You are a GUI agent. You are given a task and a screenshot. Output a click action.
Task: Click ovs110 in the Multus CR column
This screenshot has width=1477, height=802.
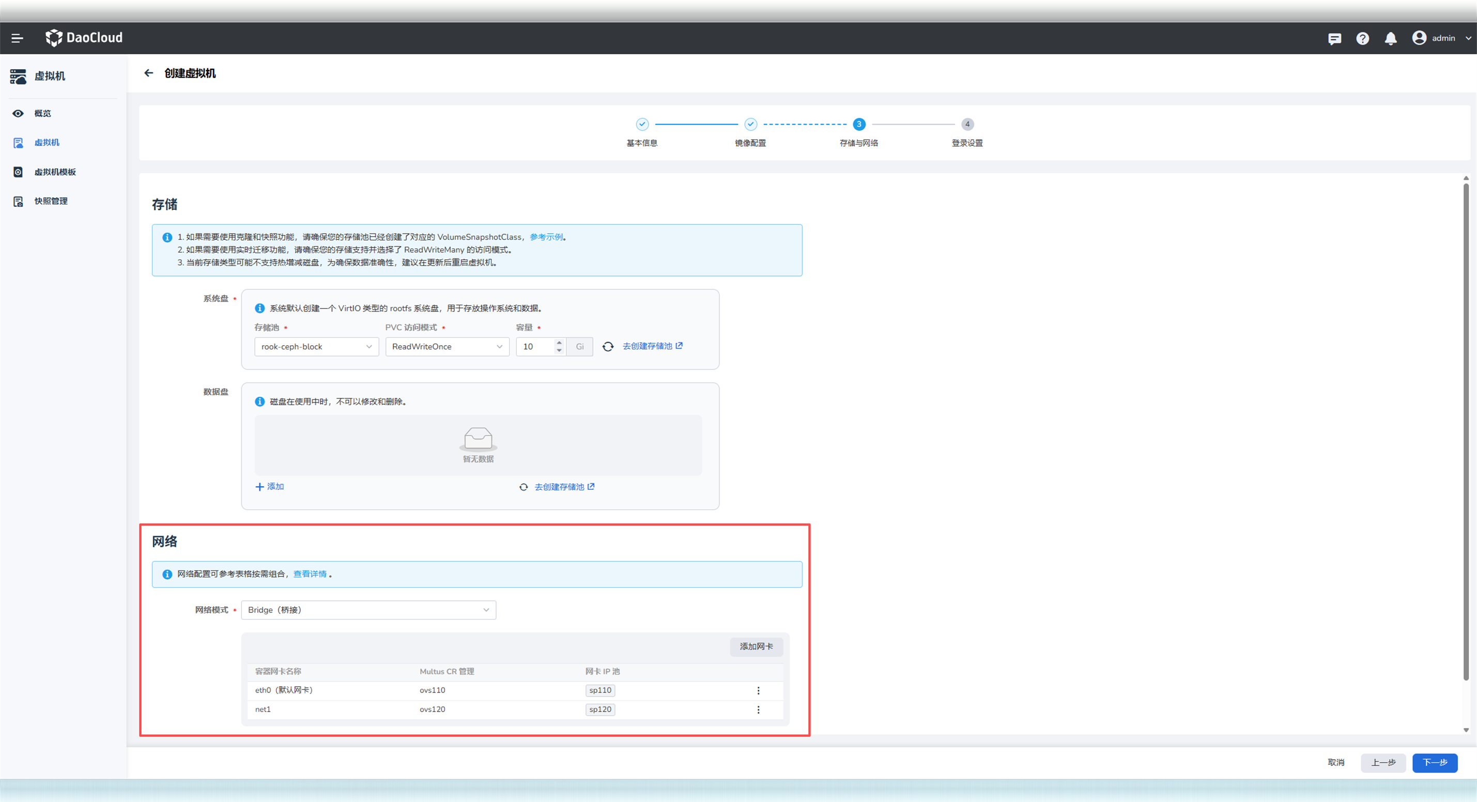click(x=433, y=691)
